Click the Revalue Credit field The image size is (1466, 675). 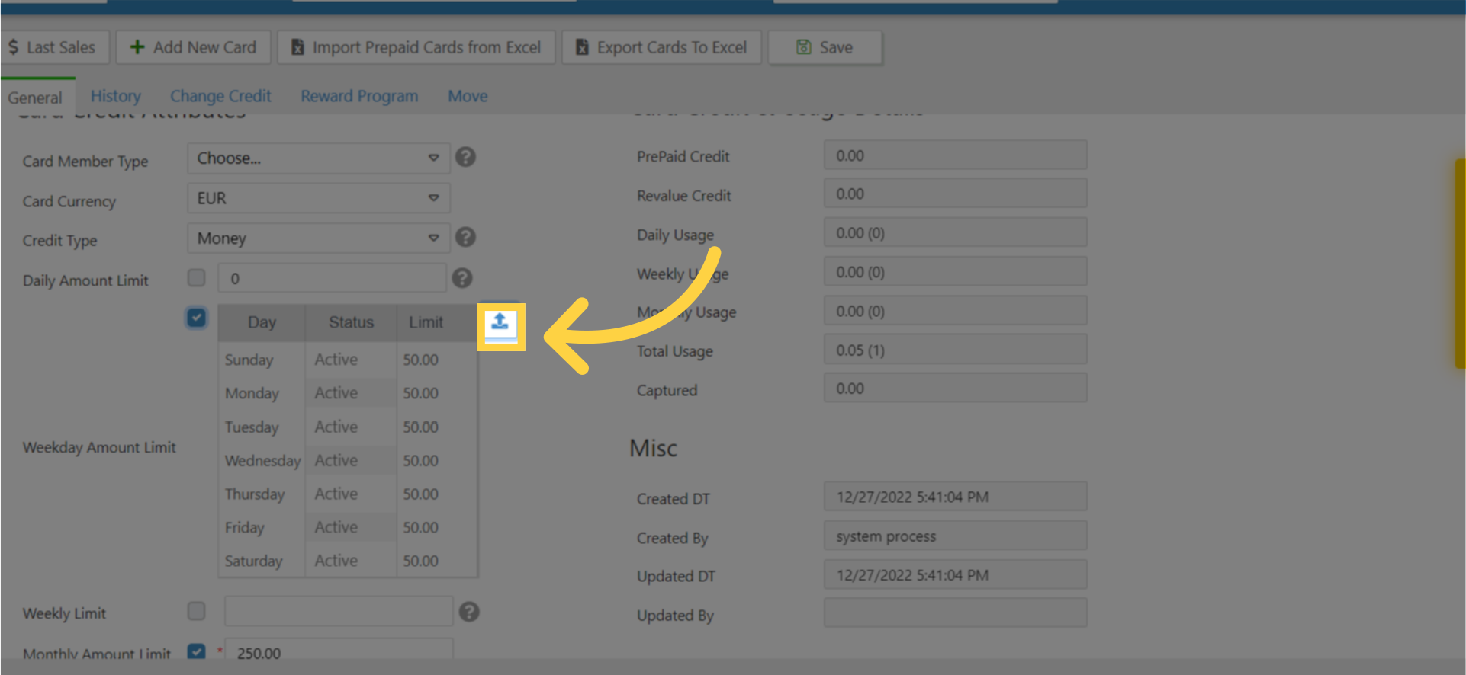pyautogui.click(x=956, y=194)
